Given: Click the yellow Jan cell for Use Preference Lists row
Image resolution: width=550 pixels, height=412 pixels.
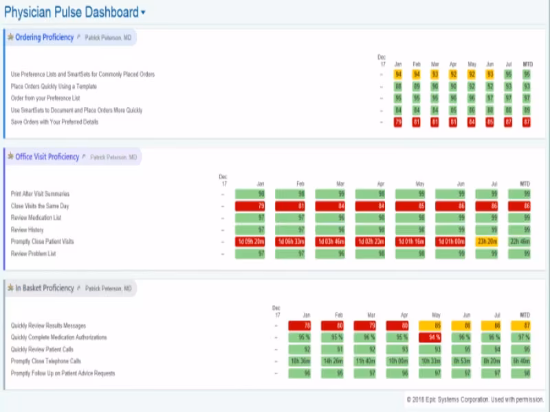Looking at the screenshot, I should coord(398,74).
